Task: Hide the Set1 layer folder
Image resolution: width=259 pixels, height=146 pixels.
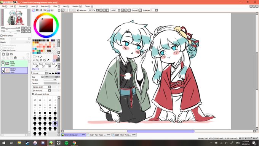Action: (3, 62)
